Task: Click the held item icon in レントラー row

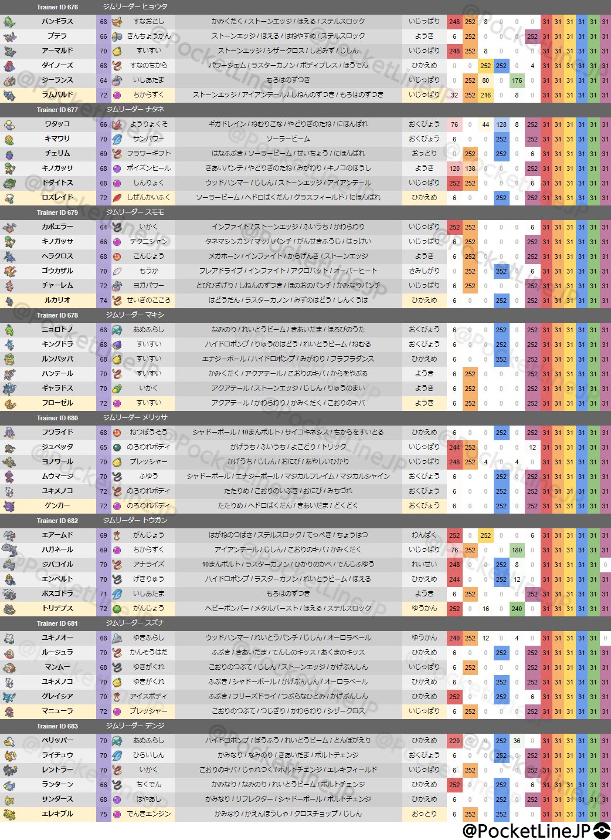Action: 117,770
